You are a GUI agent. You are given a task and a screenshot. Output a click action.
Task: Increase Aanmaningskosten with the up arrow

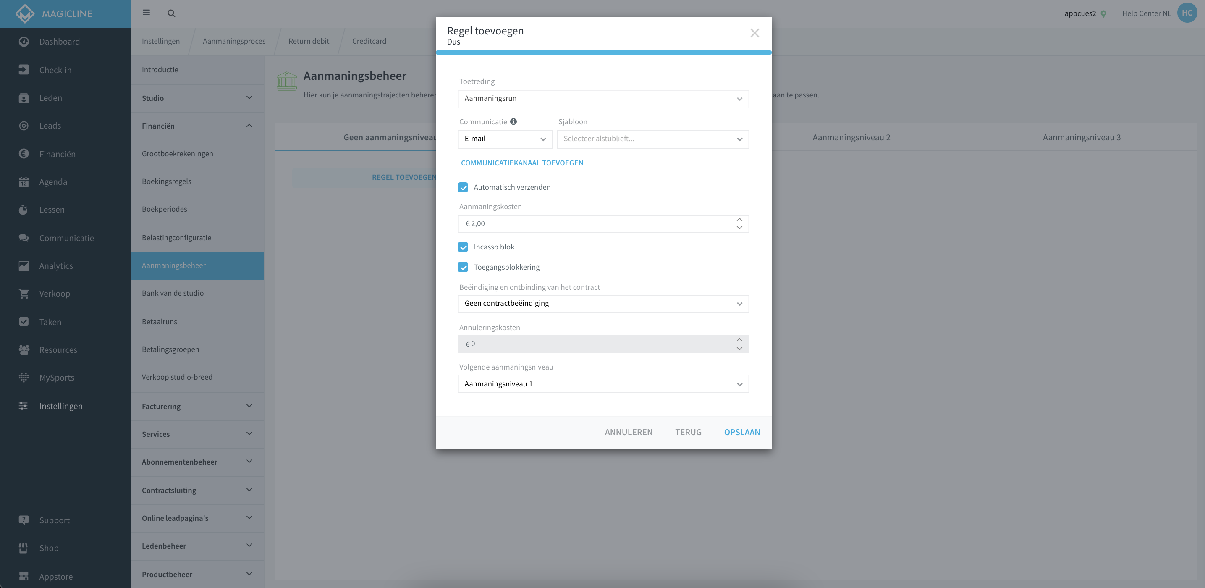point(739,220)
